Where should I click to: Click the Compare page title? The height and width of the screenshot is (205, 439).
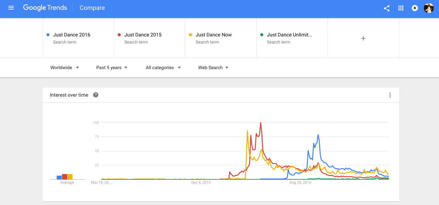[92, 8]
